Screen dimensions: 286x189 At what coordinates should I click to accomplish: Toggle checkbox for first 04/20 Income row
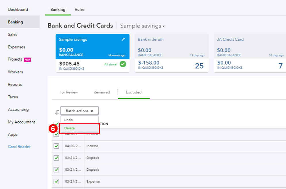tap(56, 134)
